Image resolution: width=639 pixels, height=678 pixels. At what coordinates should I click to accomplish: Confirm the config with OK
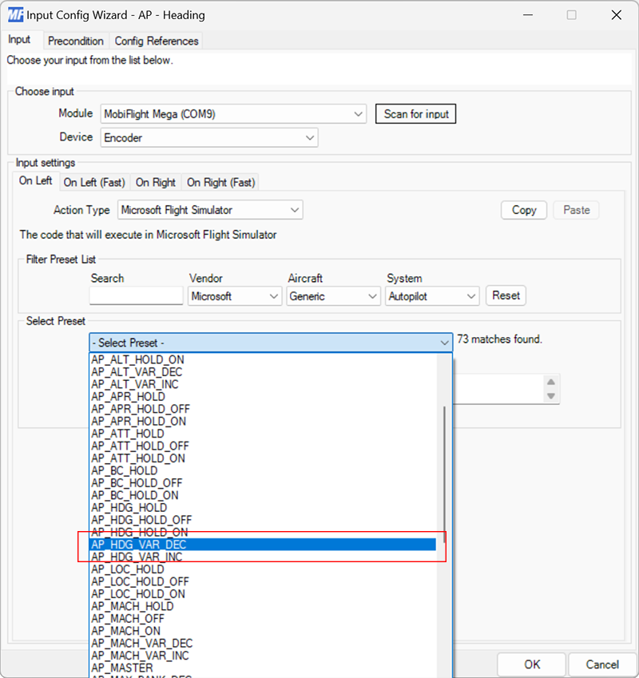point(532,664)
